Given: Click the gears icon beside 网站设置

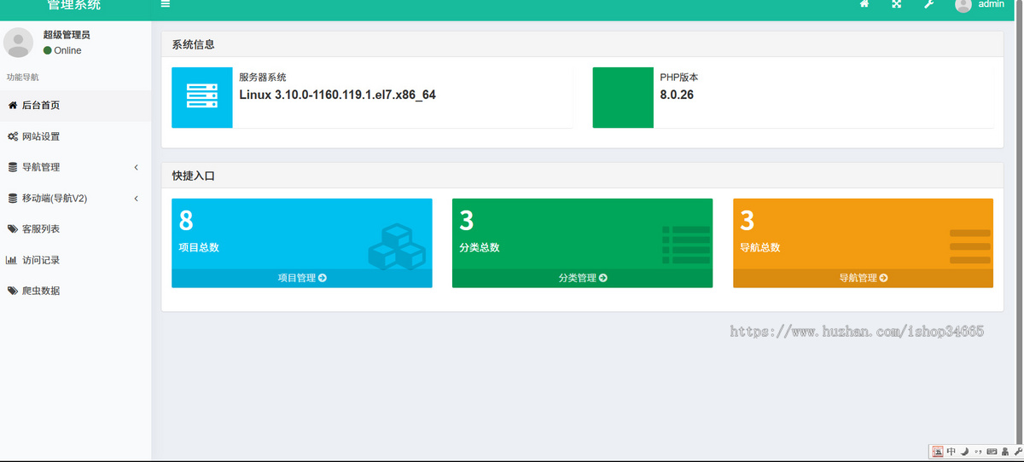Looking at the screenshot, I should 13,136.
